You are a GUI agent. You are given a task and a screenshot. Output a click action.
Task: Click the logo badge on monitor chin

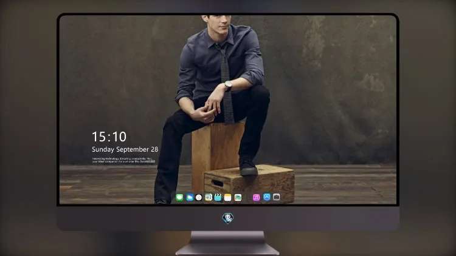[x=228, y=218]
